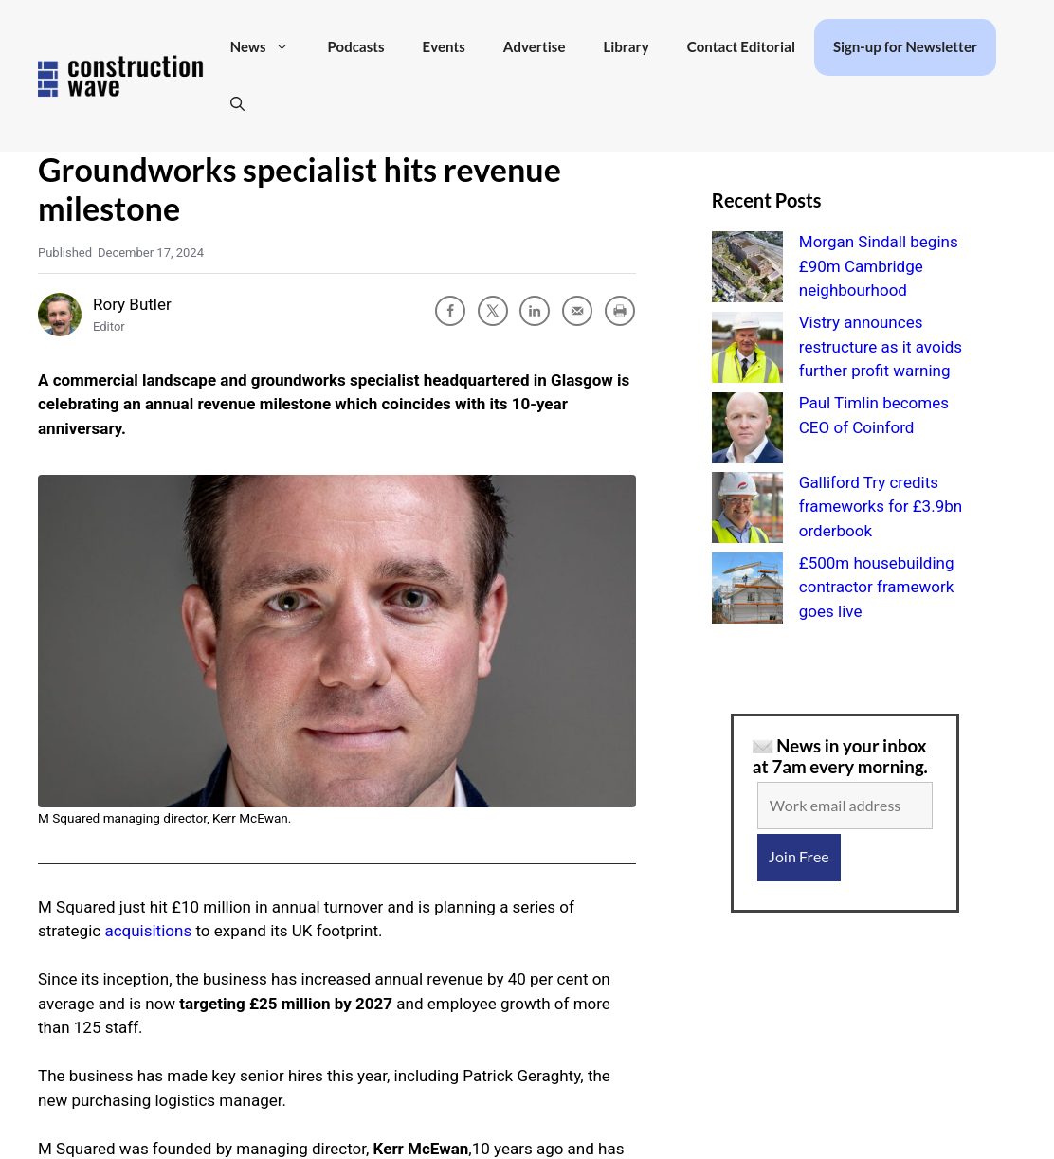Click the Construction Wave logo
Image resolution: width=1054 pixels, height=1159 pixels.
[120, 76]
